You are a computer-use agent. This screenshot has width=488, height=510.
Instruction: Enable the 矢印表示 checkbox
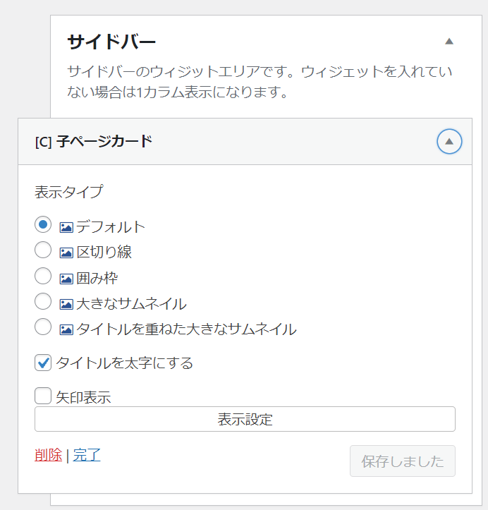point(43,396)
